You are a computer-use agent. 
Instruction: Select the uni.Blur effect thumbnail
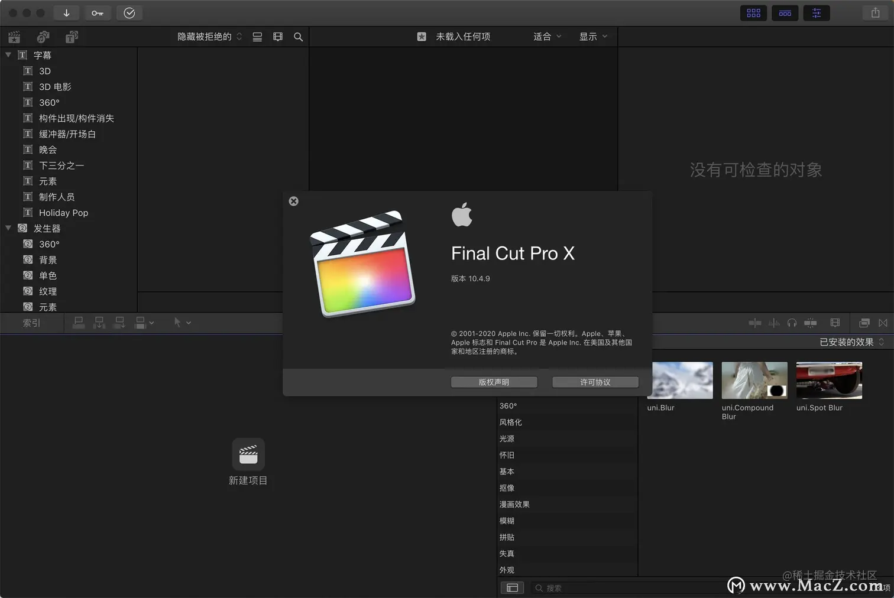coord(680,380)
